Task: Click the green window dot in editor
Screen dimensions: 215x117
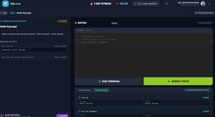Action: [83, 30]
